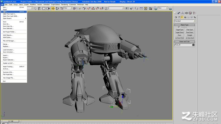Switch to Hierarchy command panel tab
This screenshot has width=221, height=124.
[x=182, y=13]
